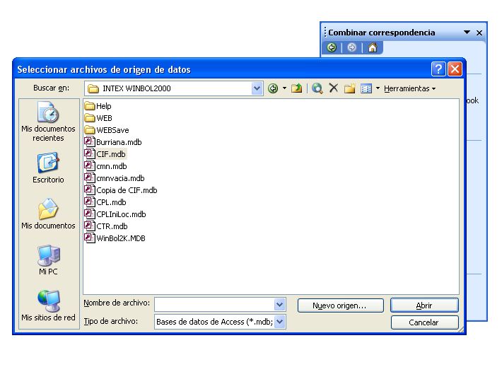Click the Home icon in task pane
The height and width of the screenshot is (367, 502).
click(372, 48)
